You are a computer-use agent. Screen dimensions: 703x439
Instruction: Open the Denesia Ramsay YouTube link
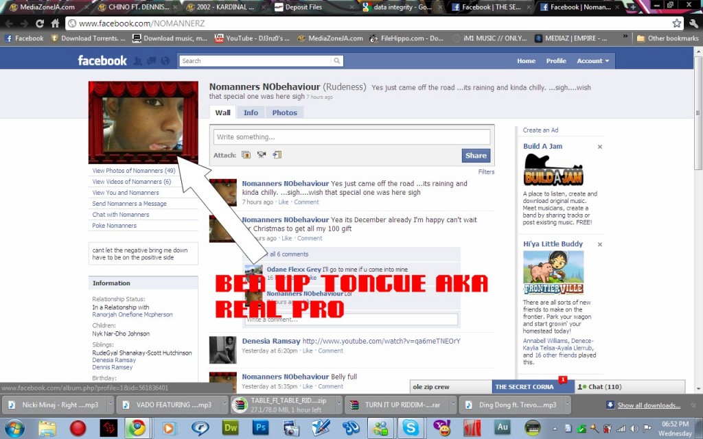pos(381,341)
